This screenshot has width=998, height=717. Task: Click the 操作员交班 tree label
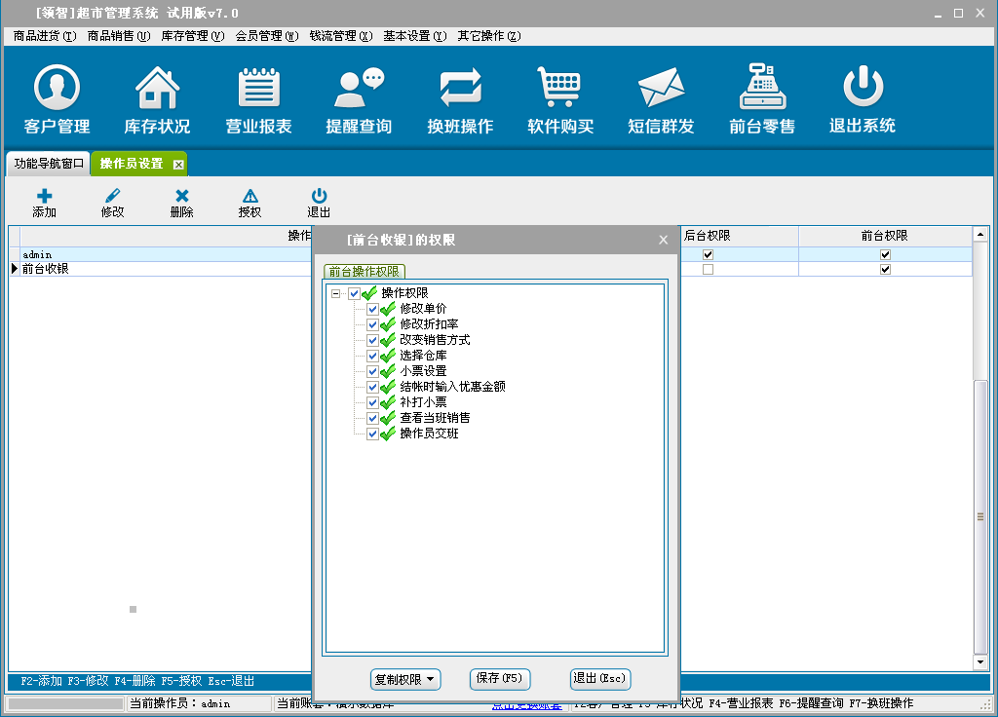tap(430, 434)
